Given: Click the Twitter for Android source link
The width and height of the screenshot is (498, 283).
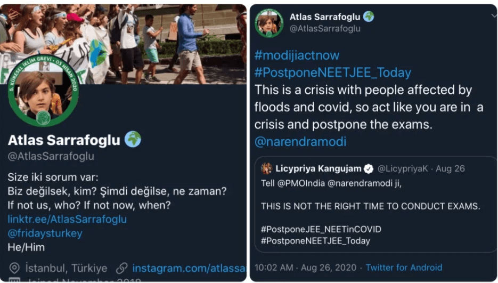Looking at the screenshot, I should 404,267.
